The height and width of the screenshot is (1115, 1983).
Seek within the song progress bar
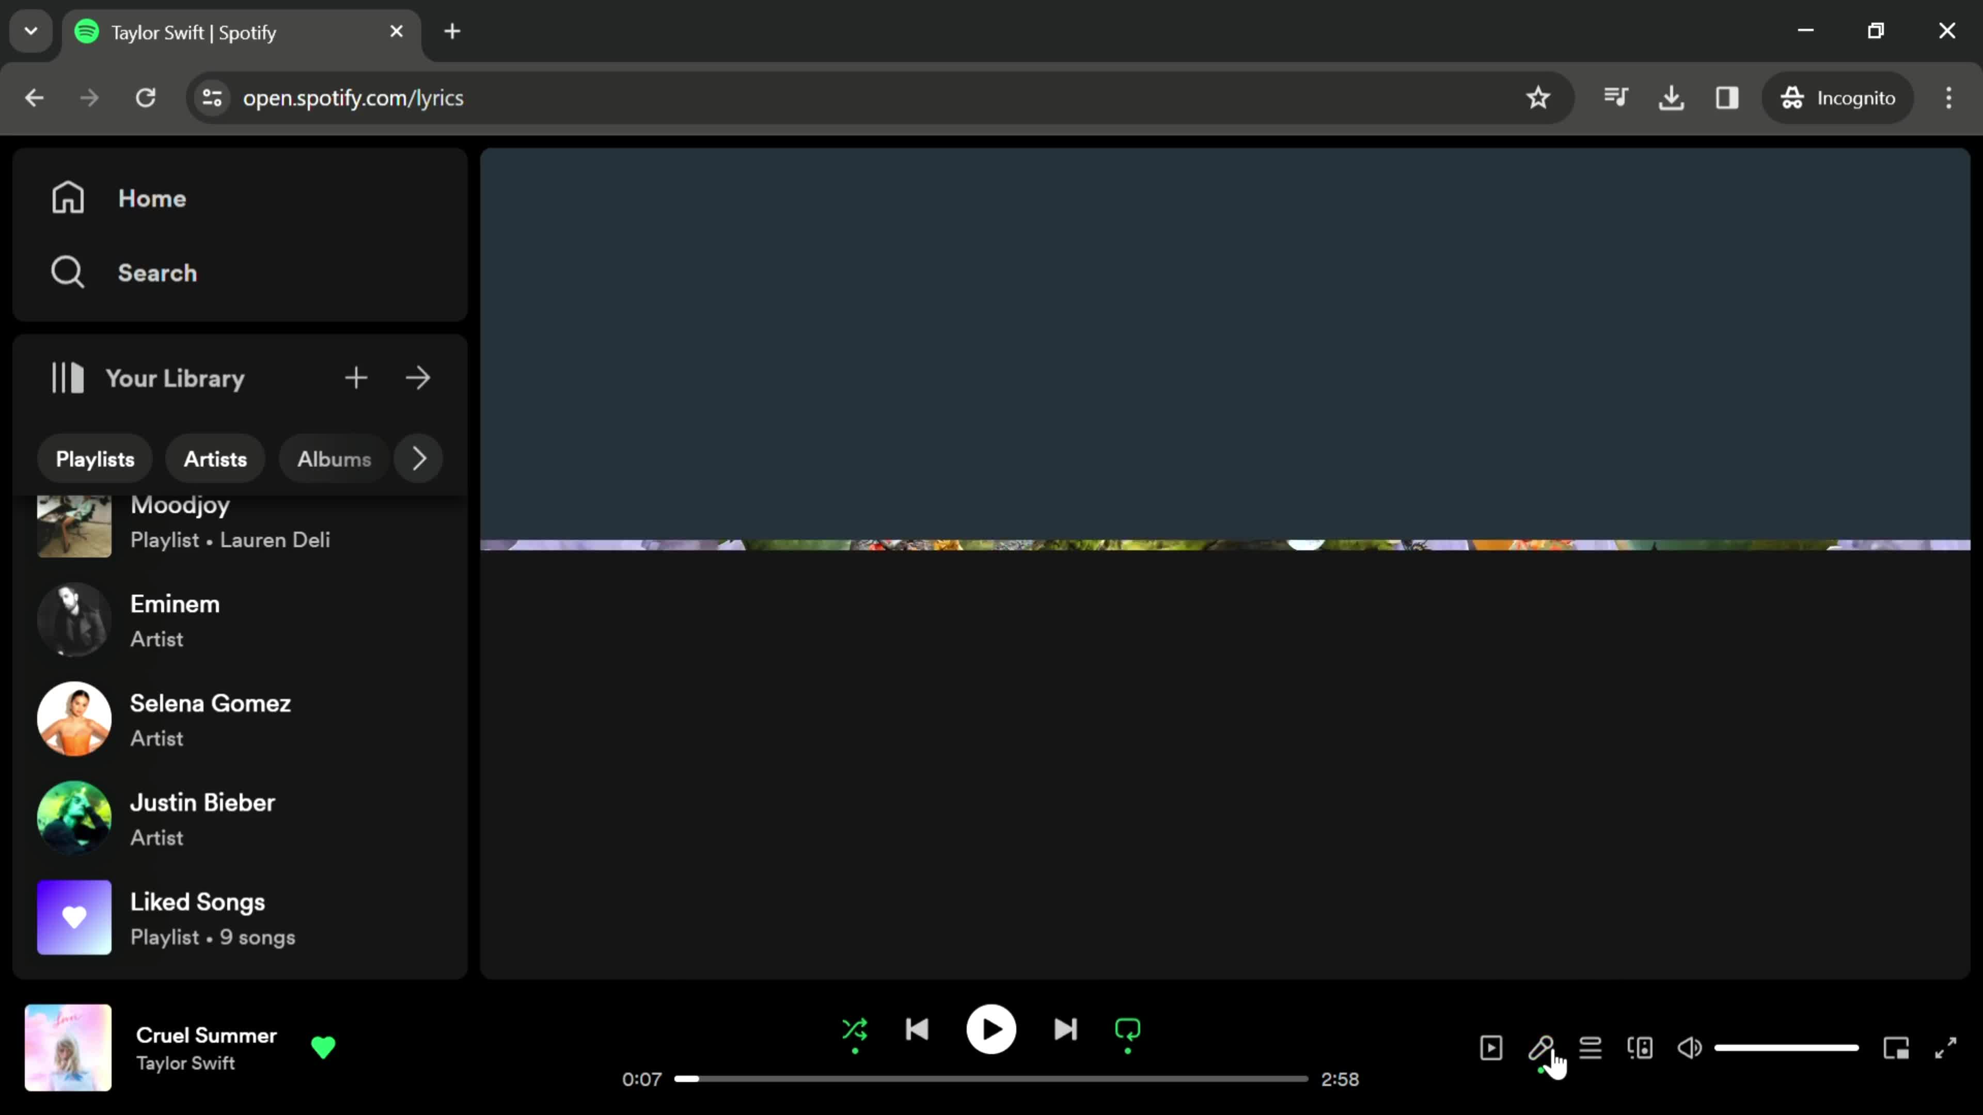pyautogui.click(x=991, y=1079)
